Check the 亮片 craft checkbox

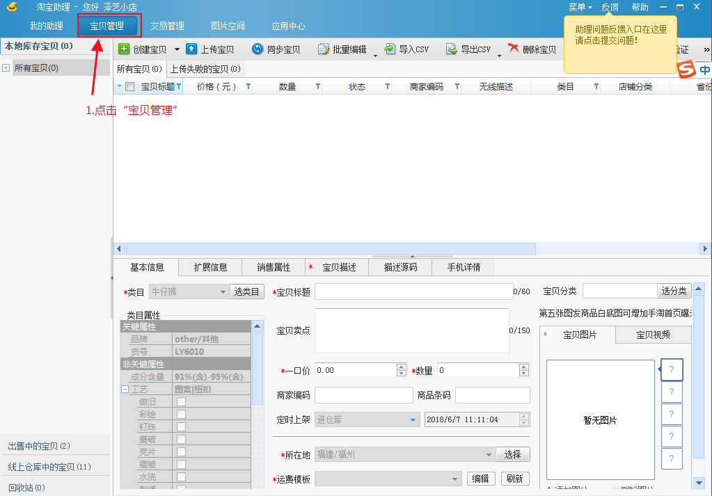click(x=181, y=451)
